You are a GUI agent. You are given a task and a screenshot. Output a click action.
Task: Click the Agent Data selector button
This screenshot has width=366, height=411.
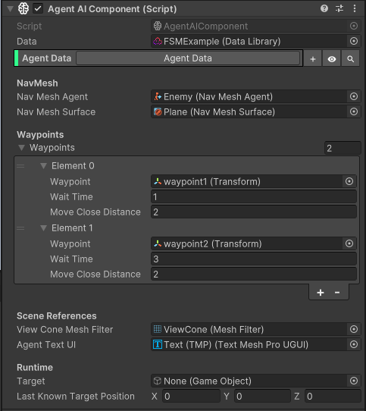188,58
